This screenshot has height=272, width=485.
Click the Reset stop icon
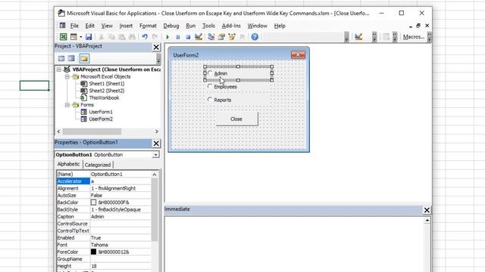(188, 37)
